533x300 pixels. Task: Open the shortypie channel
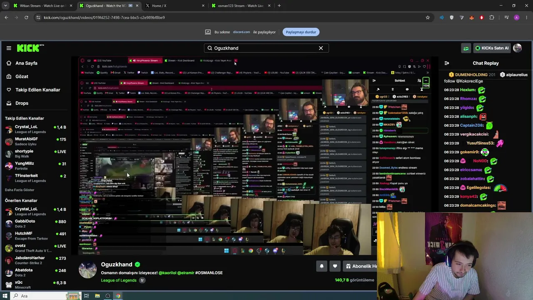coord(35,153)
